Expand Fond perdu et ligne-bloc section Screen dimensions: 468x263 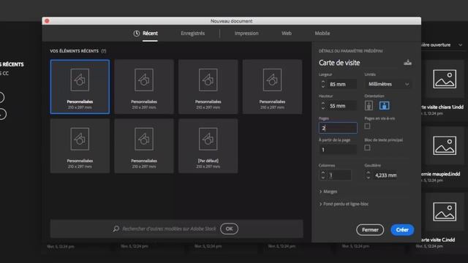(344, 204)
